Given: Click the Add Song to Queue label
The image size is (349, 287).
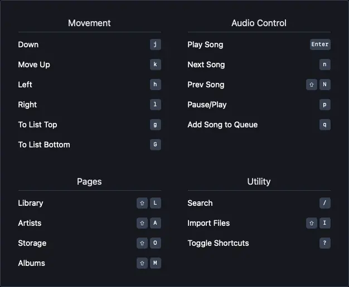Looking at the screenshot, I should click(222, 125).
